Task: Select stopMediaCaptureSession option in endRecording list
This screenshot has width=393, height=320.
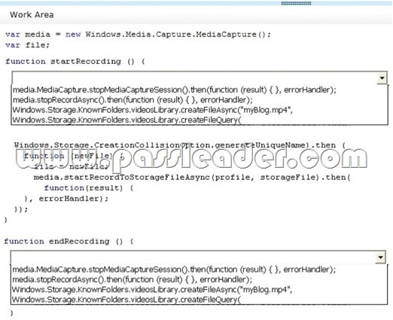Action: coord(174,270)
